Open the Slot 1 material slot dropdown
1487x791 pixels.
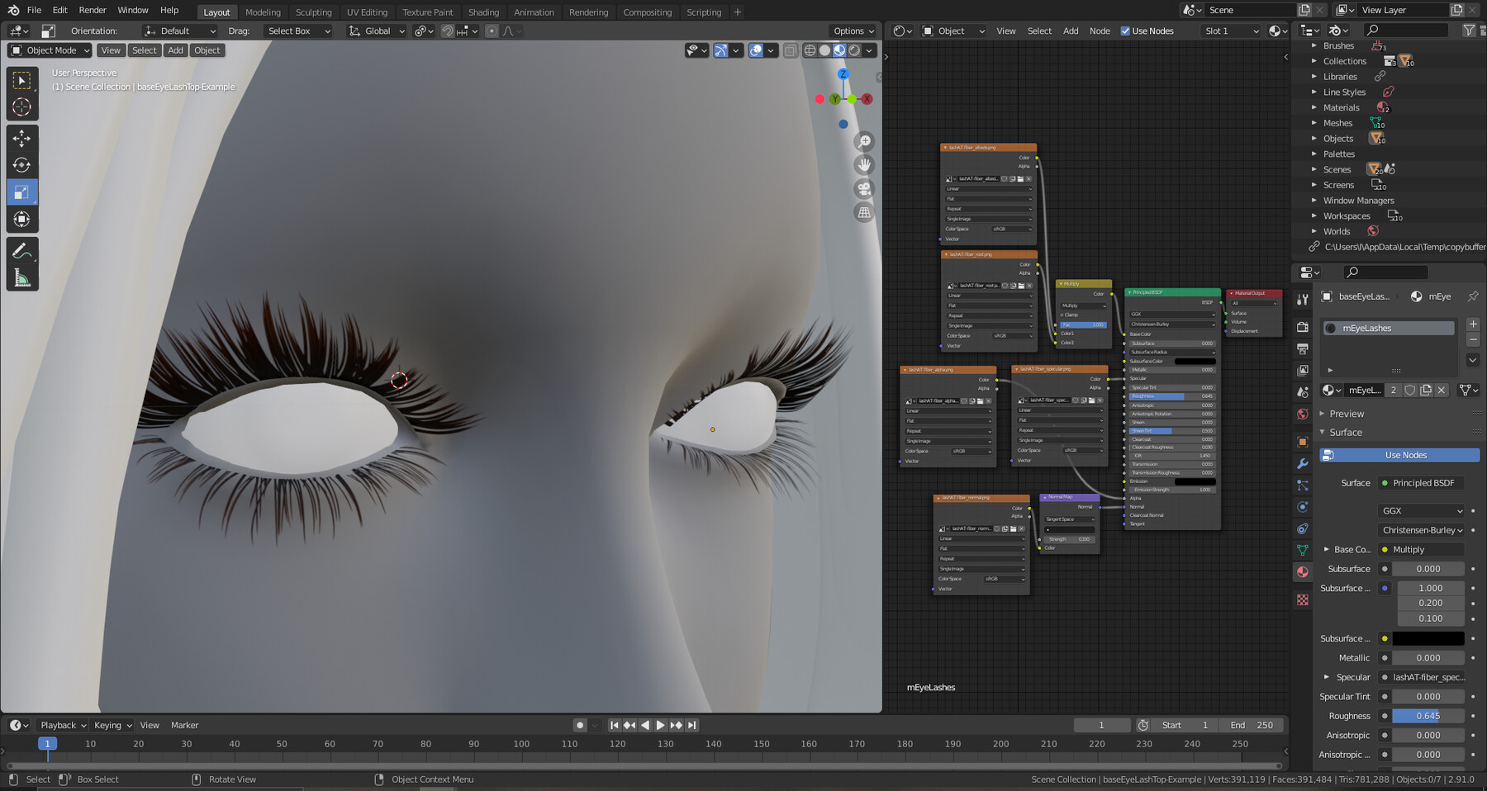[x=1231, y=31]
